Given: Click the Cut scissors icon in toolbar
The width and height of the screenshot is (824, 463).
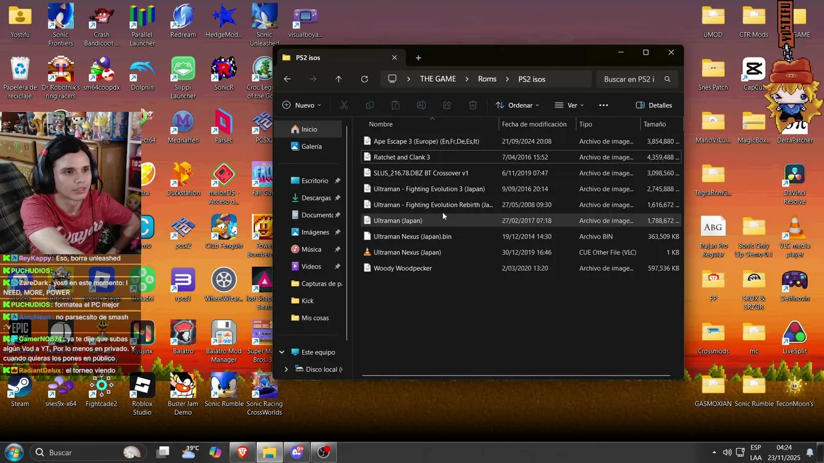Looking at the screenshot, I should click(x=344, y=105).
